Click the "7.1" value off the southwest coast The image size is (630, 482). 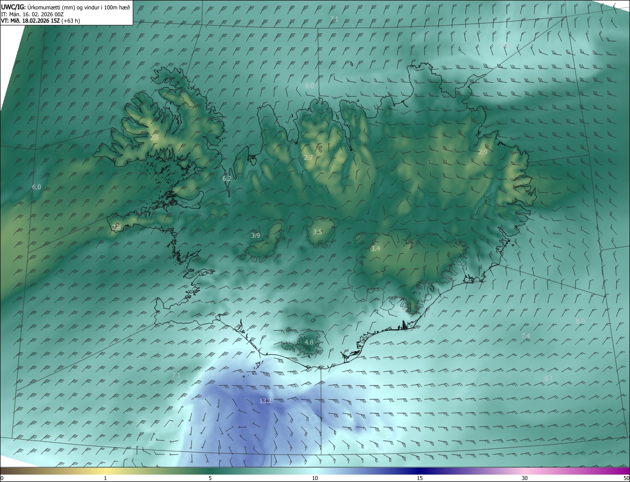pos(176,376)
